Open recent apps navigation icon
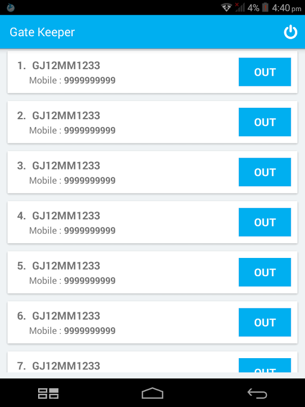The image size is (305, 407). 48,393
